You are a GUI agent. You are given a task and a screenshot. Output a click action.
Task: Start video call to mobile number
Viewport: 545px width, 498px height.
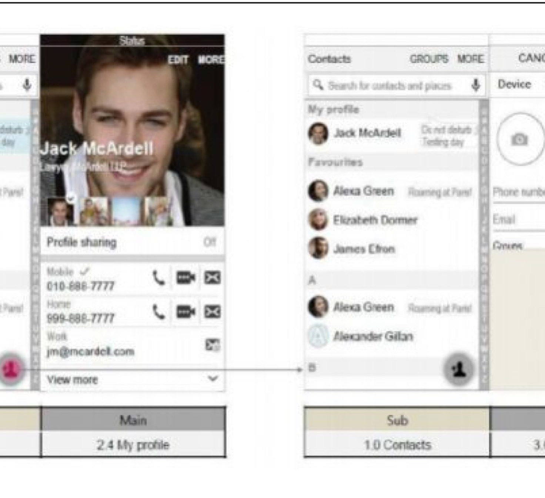click(185, 278)
